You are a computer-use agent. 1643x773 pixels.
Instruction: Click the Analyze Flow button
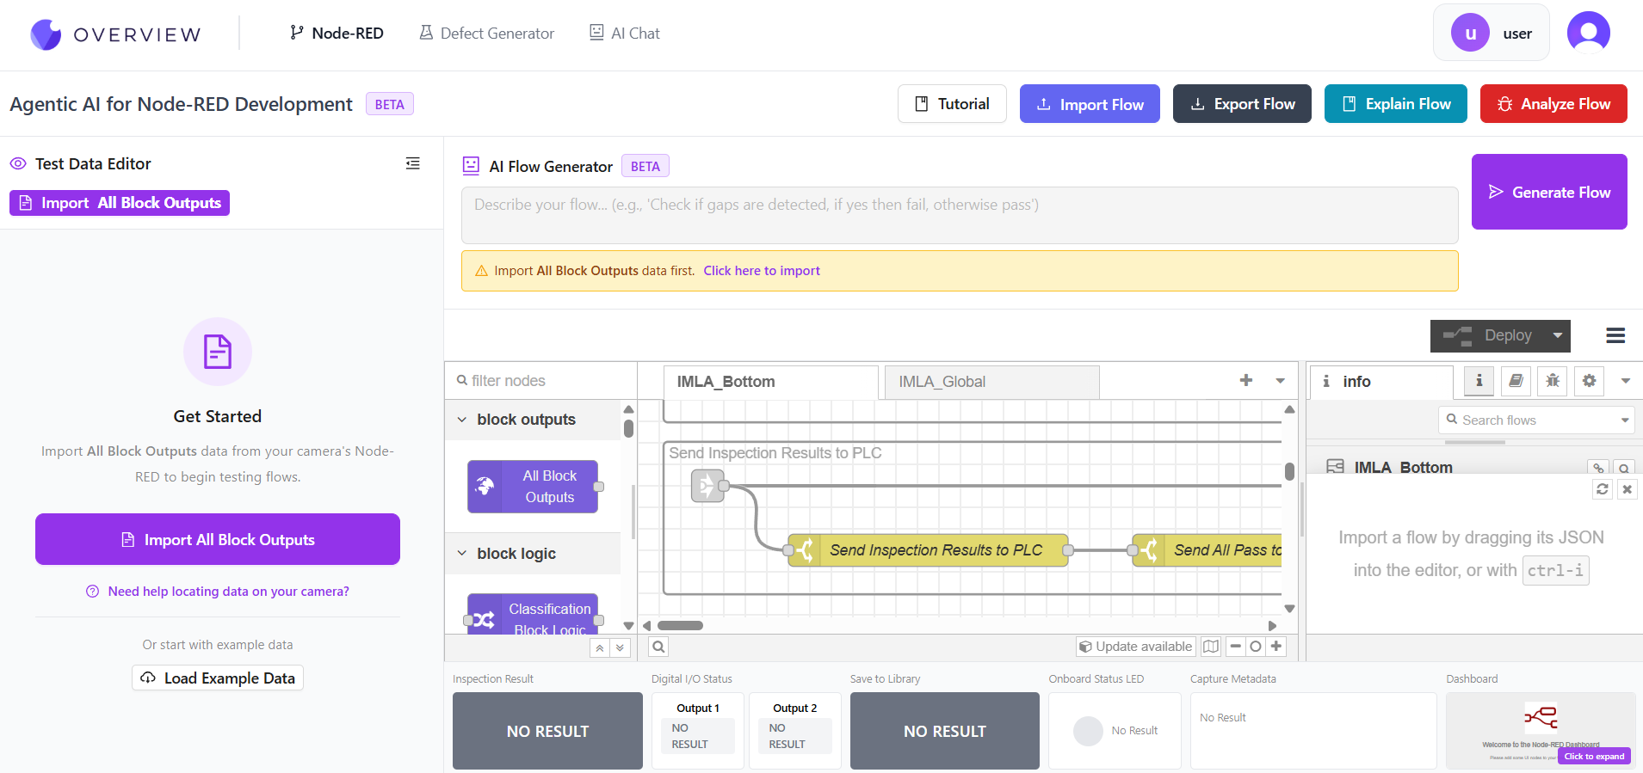pos(1553,104)
